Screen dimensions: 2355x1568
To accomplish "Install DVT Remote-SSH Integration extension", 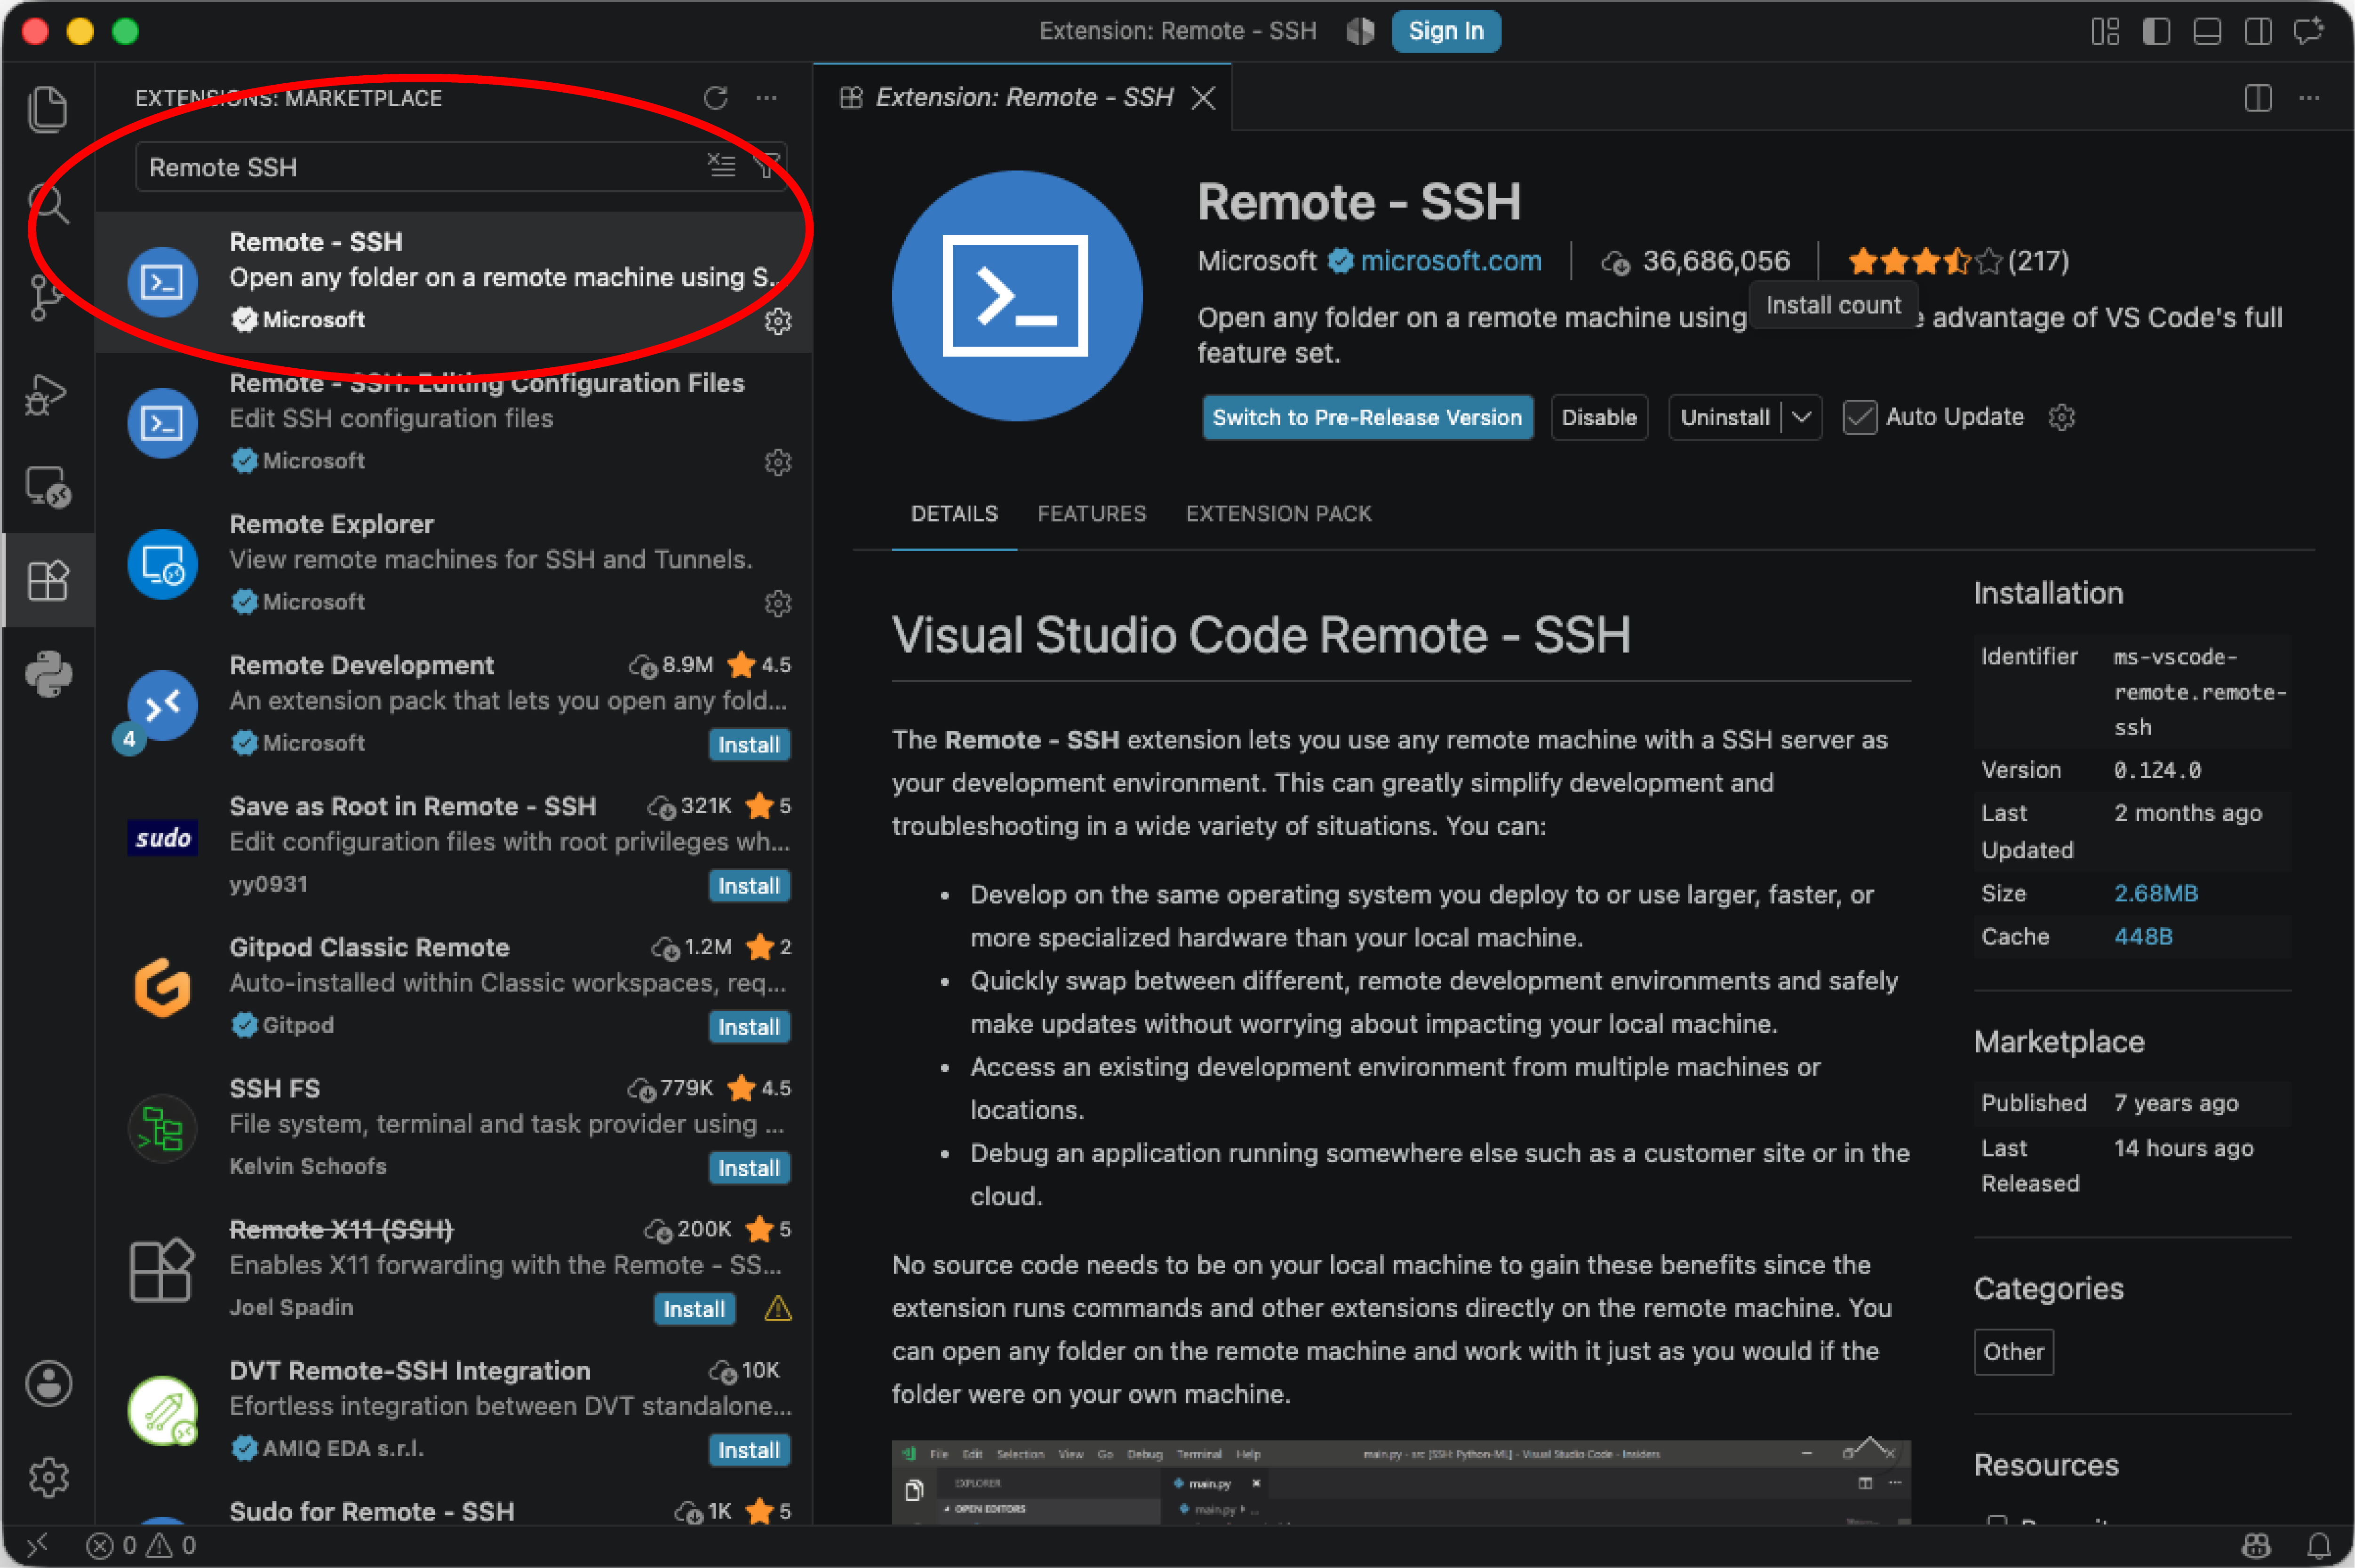I will 748,1450.
